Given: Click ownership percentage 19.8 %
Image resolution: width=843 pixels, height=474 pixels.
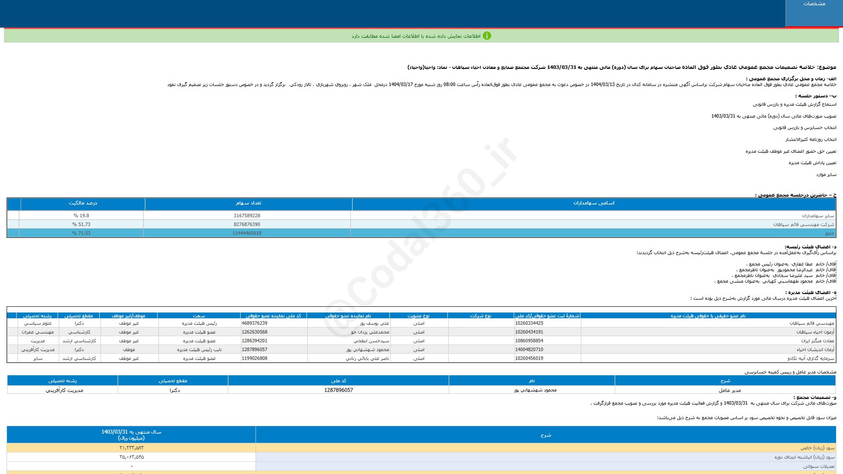Looking at the screenshot, I should click(x=81, y=216).
